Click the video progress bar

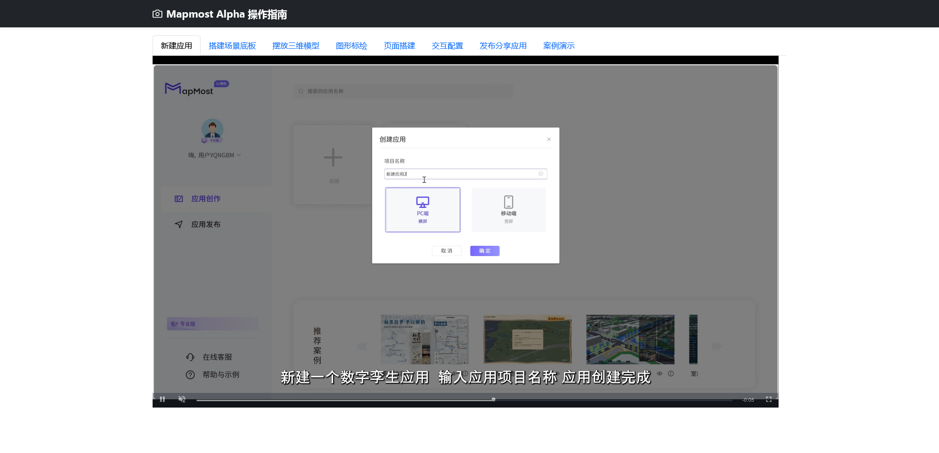(464, 400)
